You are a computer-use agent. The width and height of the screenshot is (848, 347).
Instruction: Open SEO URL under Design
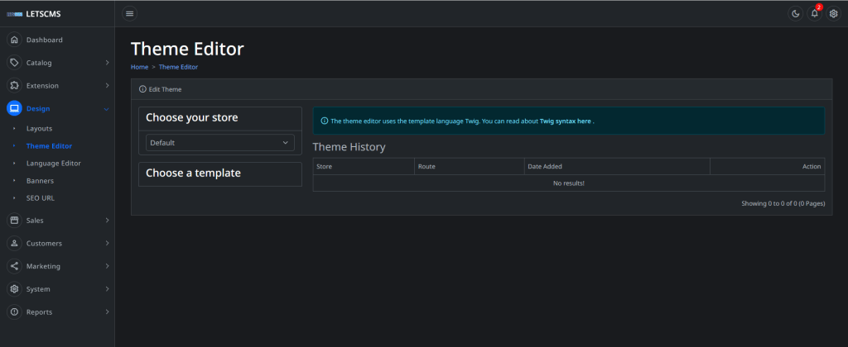click(x=41, y=198)
